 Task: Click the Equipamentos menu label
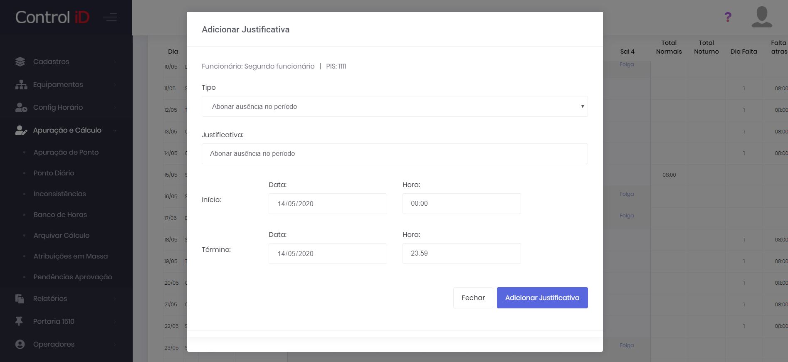(x=58, y=84)
